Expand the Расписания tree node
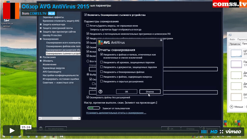Image resolution: width=247 pixels, height=139 pixels. coord(41,57)
